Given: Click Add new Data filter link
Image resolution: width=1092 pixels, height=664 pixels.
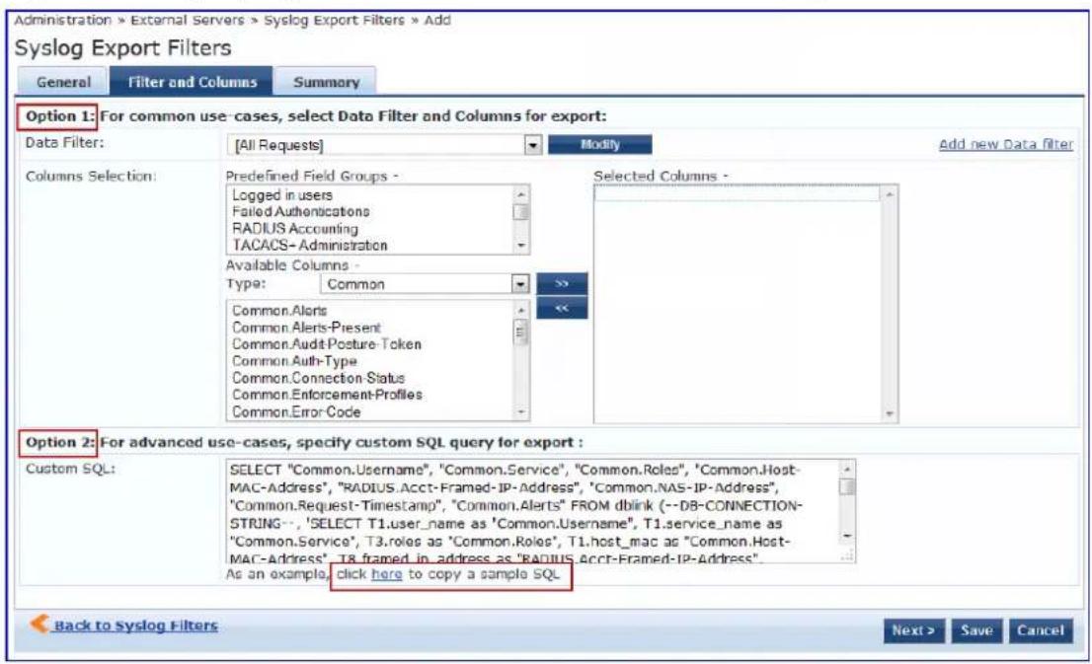Looking at the screenshot, I should click(x=1006, y=144).
